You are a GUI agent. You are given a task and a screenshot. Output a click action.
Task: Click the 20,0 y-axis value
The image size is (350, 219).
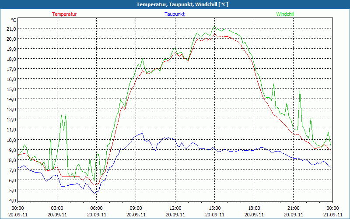pyautogui.click(x=12, y=39)
